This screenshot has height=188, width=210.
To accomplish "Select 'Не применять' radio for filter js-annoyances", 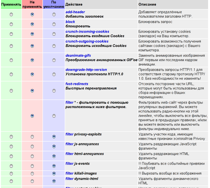I will [x=32, y=146].
